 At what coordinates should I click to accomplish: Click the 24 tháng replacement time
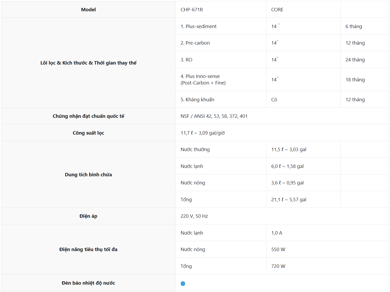click(x=355, y=60)
